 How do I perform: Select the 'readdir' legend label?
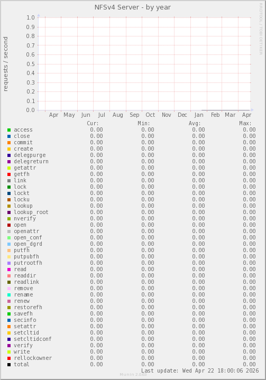click(25, 275)
